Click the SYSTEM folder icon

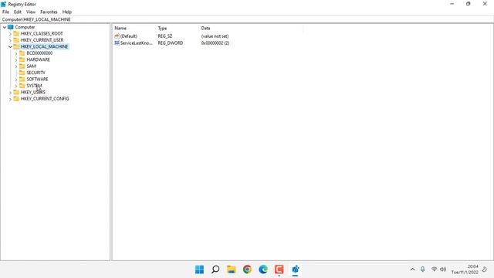[22, 86]
